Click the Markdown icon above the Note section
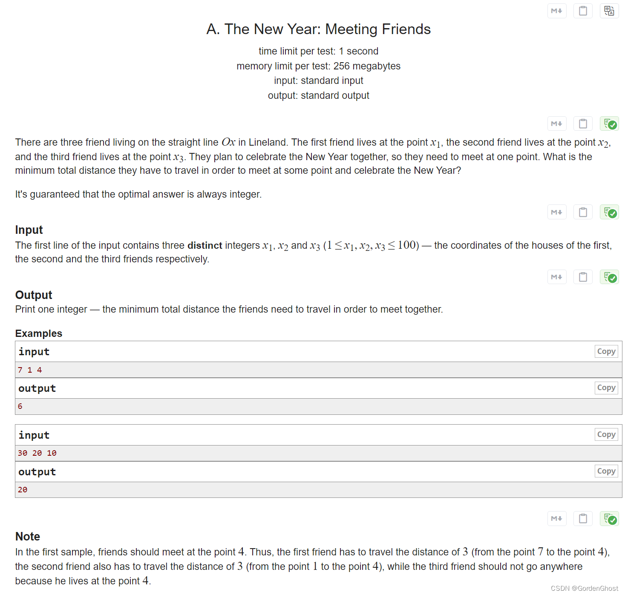 click(x=557, y=518)
